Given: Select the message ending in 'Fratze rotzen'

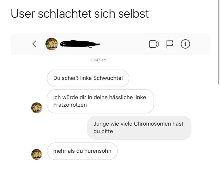Looking at the screenshot, I should [x=100, y=101].
